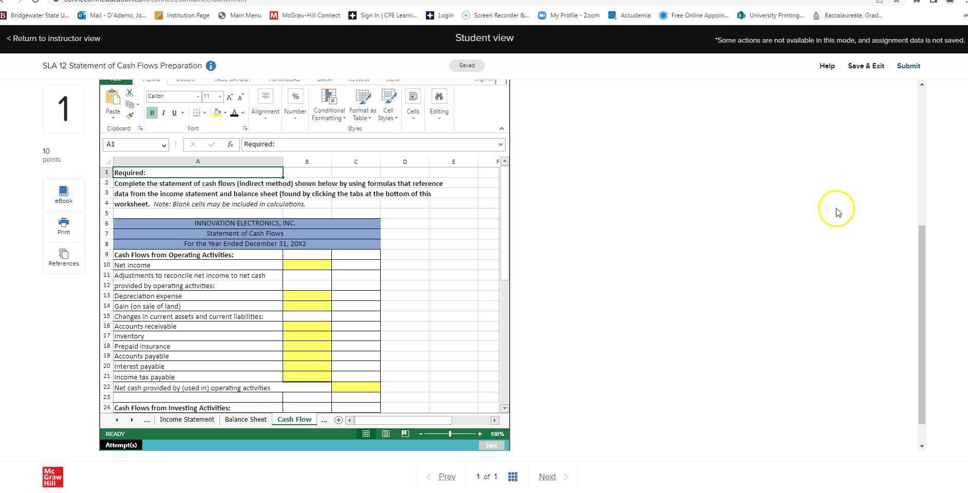Switch to Normal view in status bar

pyautogui.click(x=366, y=434)
